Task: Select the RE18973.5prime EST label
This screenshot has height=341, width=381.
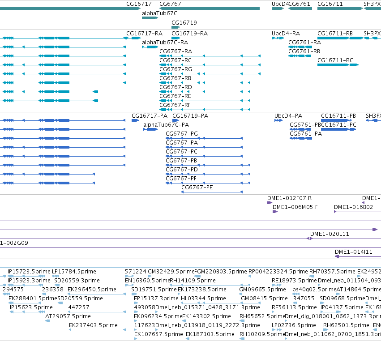Action: coord(294,280)
